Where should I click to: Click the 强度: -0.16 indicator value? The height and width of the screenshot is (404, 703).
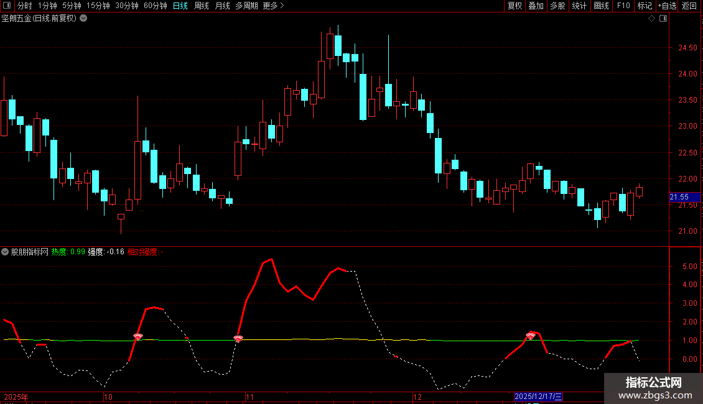click(x=106, y=252)
